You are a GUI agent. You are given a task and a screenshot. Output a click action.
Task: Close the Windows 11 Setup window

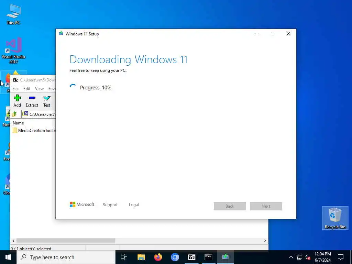point(288,34)
